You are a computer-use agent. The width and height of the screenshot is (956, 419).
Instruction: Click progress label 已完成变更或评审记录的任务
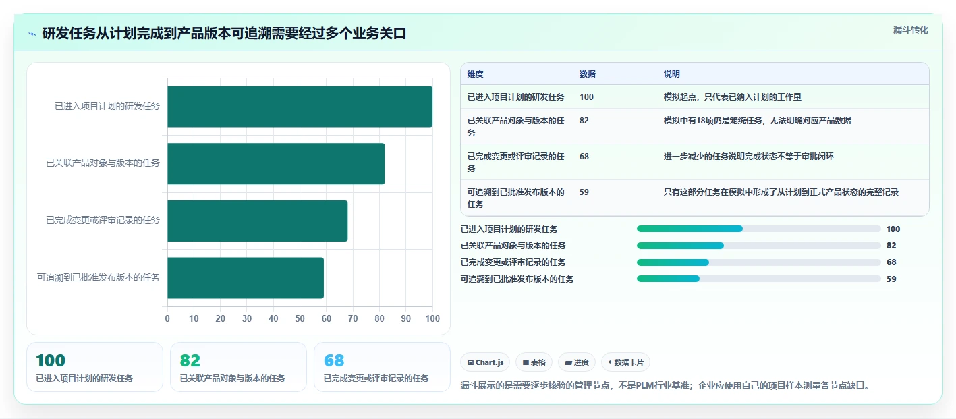coord(513,262)
